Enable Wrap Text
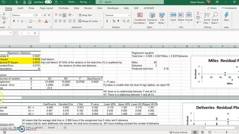The height and width of the screenshot is (134, 239). click(x=85, y=15)
